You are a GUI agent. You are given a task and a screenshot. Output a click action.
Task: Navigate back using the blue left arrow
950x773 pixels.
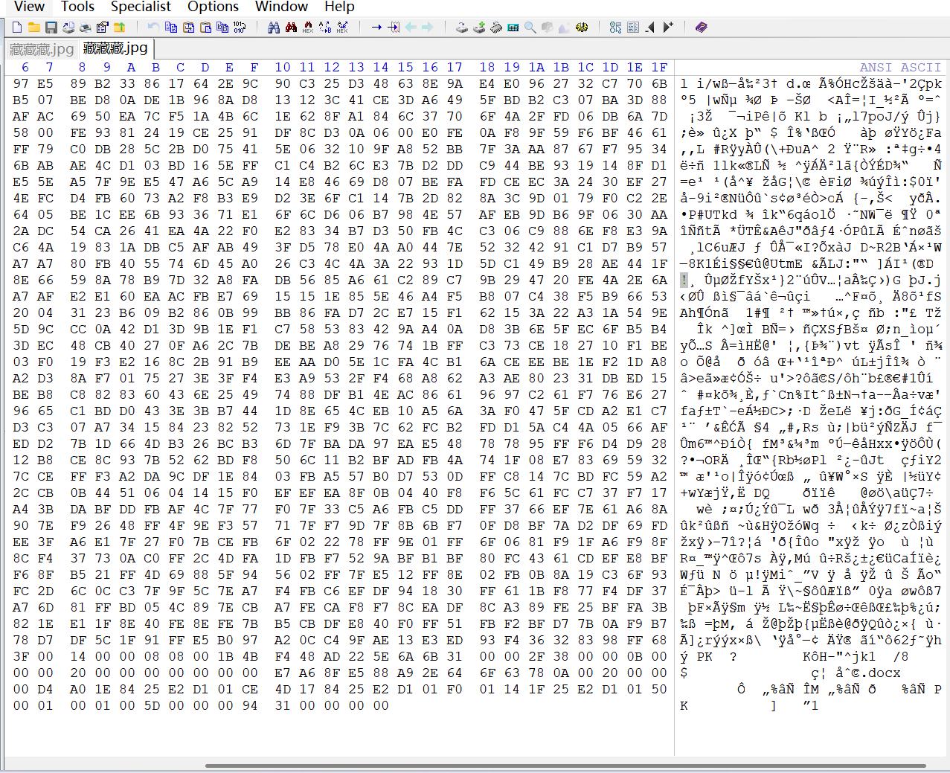410,27
